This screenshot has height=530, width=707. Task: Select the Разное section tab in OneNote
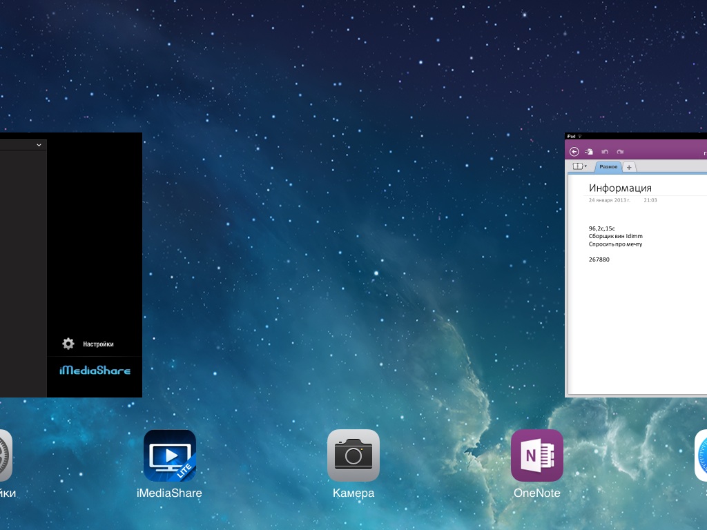[608, 167]
